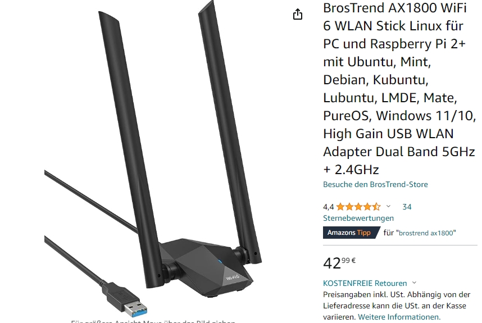Open the "brostrend ax1800" search term link
Screen dimensions: 482x323
click(x=426, y=233)
